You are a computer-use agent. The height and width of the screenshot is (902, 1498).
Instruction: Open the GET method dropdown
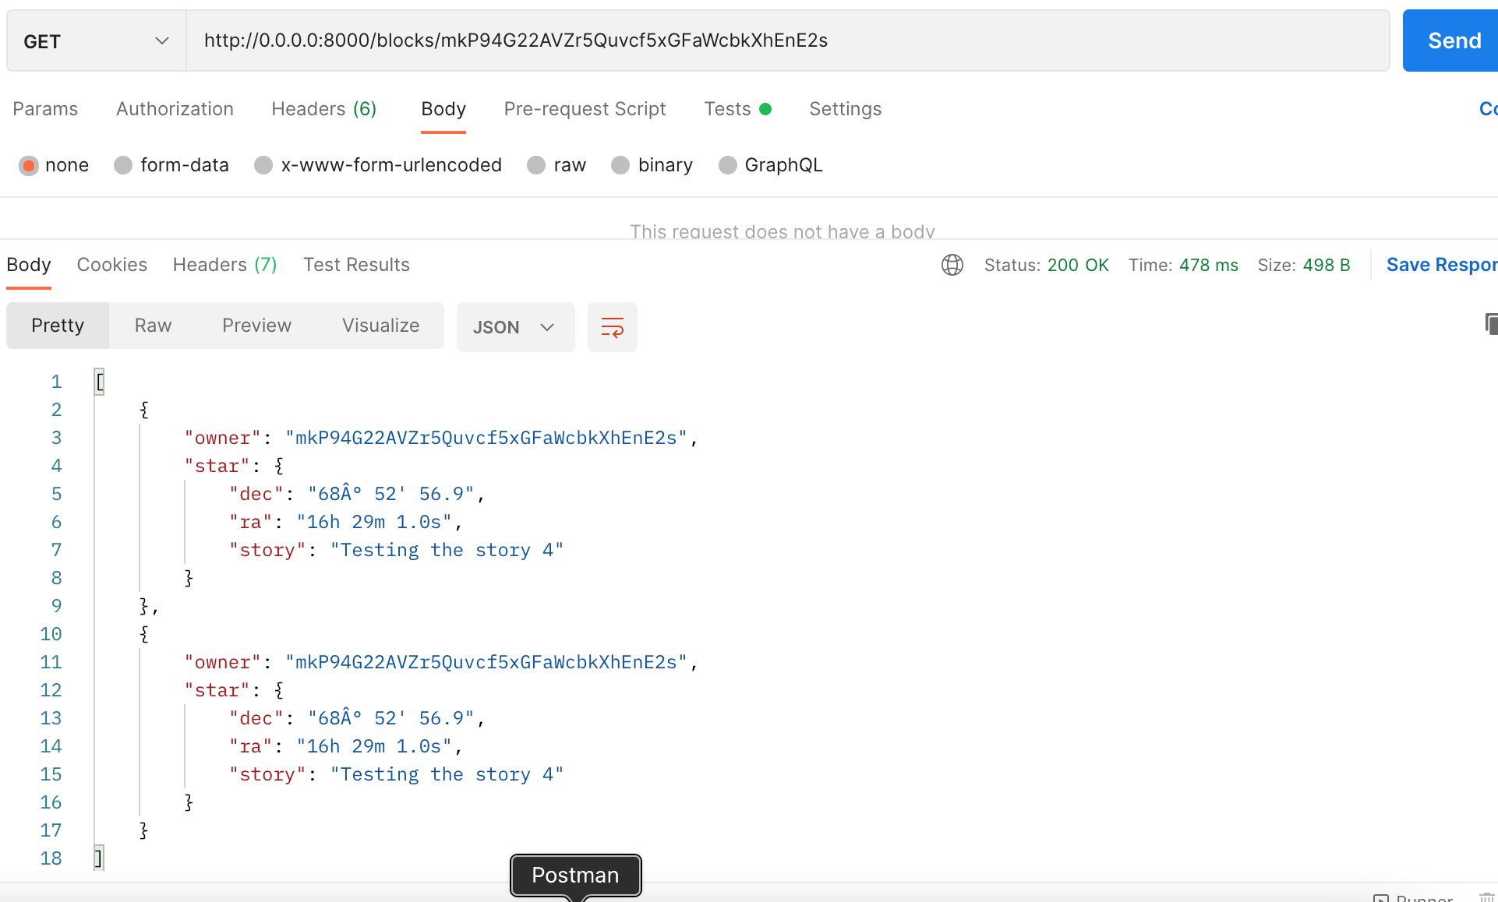pyautogui.click(x=96, y=41)
